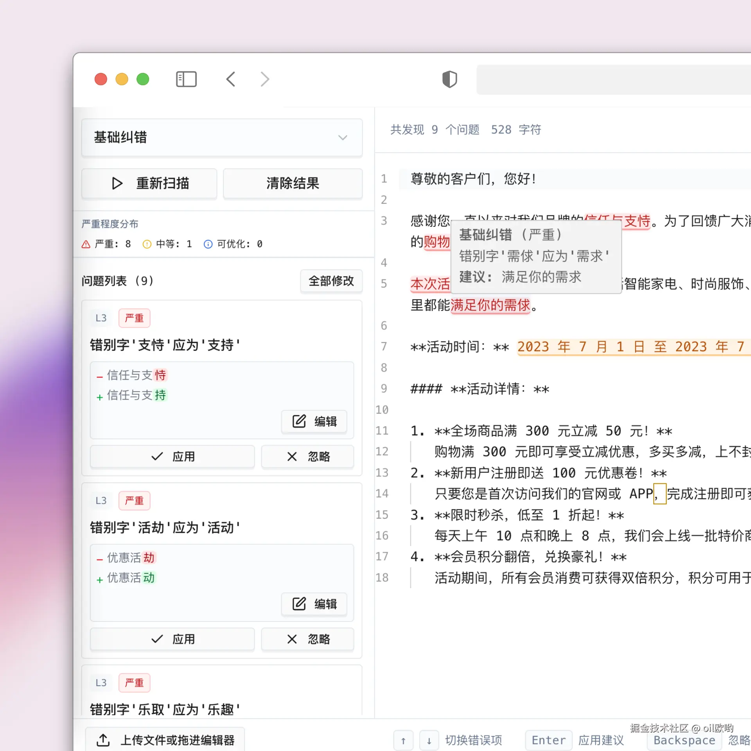Viewport: 751px width, 751px height.
Task: Apply the '活动' correction
Action: click(x=172, y=639)
